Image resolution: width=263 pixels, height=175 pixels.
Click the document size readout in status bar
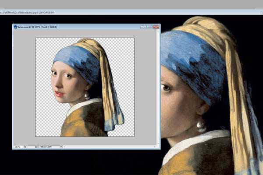pyautogui.click(x=43, y=147)
